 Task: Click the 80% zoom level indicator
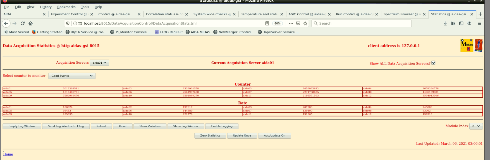click(x=277, y=23)
